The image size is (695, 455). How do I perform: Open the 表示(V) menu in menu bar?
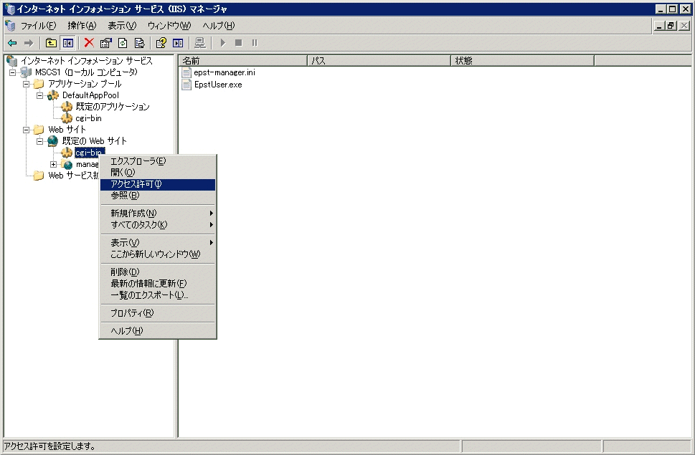click(x=123, y=26)
